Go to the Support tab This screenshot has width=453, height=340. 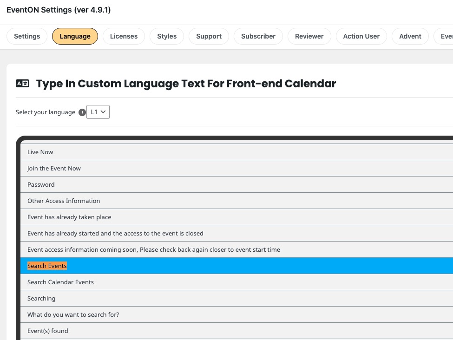point(209,36)
